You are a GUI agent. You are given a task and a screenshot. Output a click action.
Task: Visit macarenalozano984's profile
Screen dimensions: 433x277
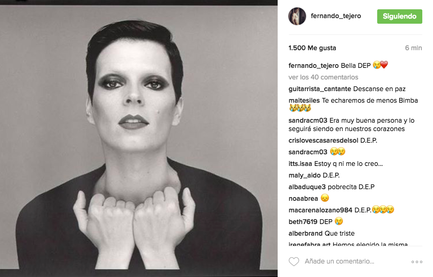coord(320,210)
